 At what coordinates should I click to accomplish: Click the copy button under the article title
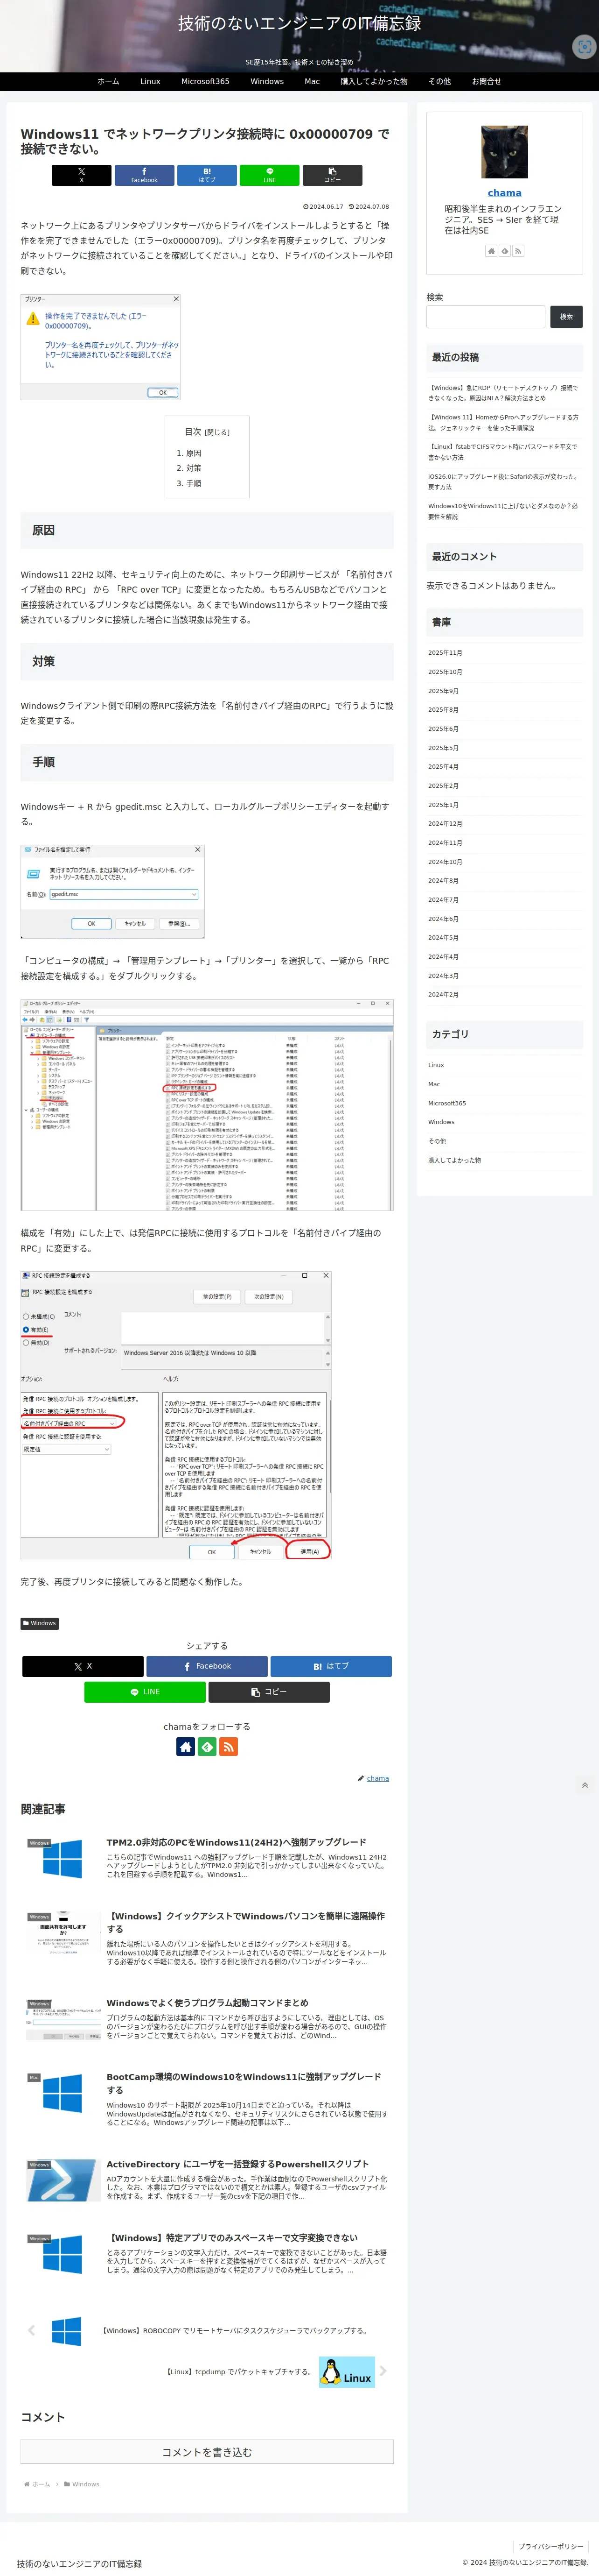click(x=333, y=175)
